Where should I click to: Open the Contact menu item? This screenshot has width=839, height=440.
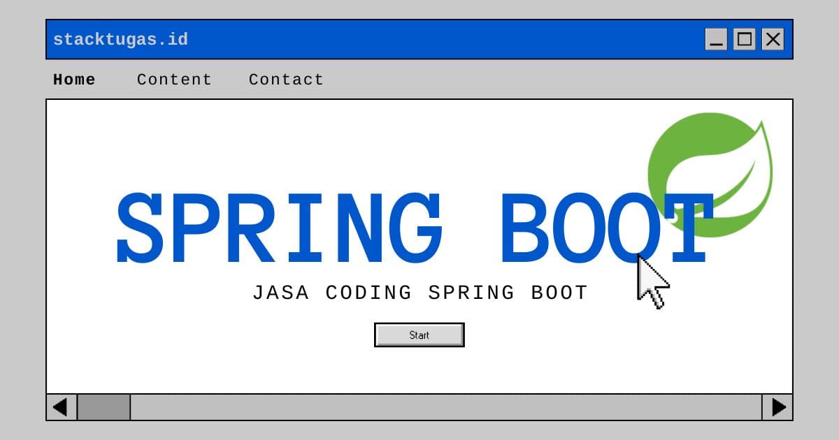point(286,80)
